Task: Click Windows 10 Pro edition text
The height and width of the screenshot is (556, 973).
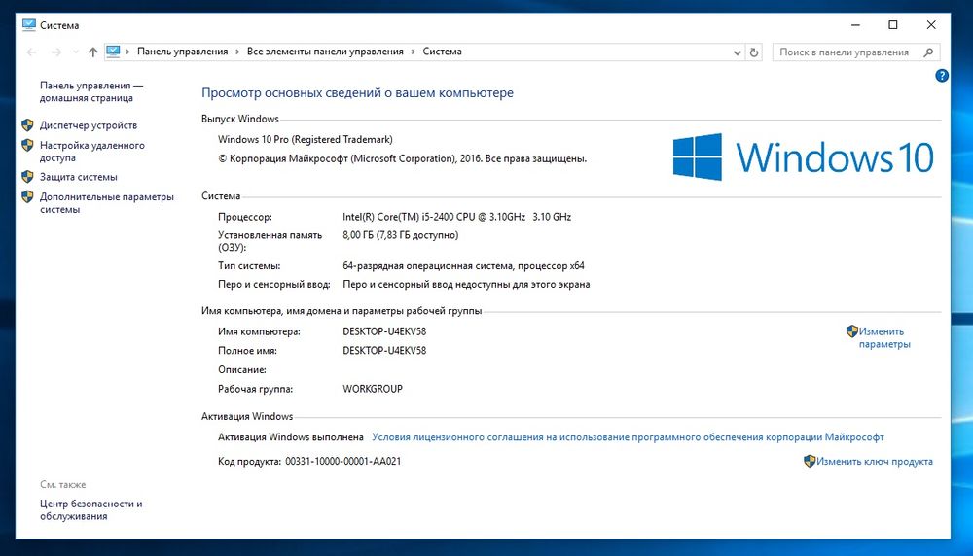Action: 306,139
